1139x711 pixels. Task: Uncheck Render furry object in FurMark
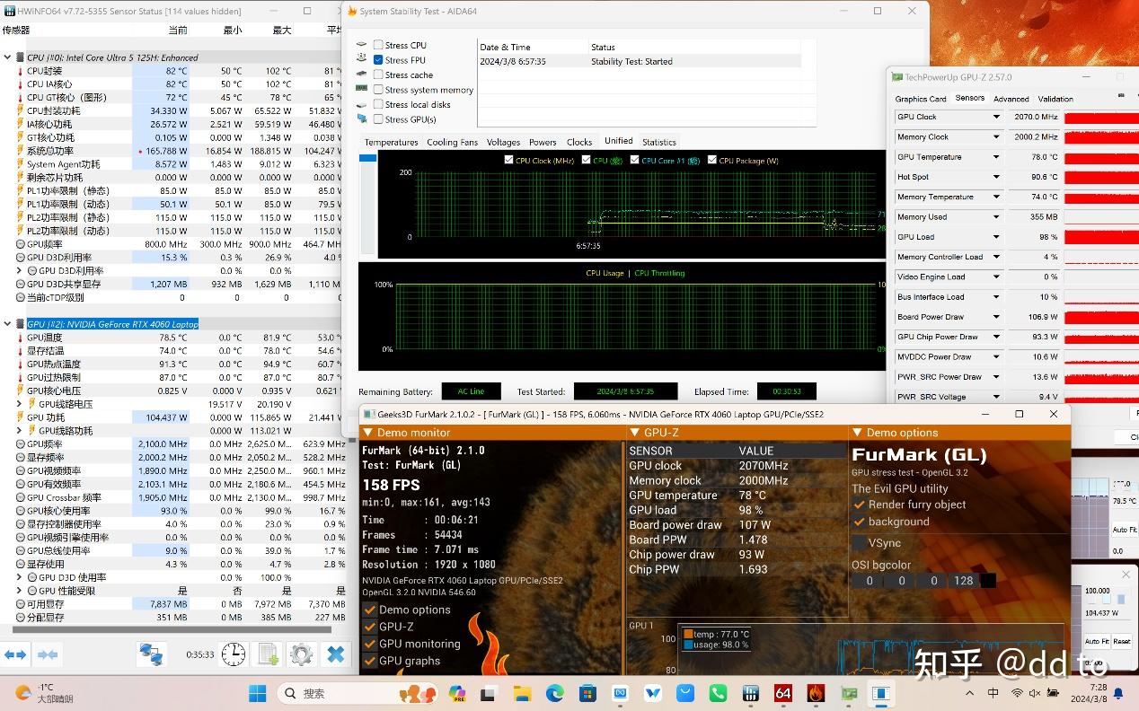tap(860, 505)
